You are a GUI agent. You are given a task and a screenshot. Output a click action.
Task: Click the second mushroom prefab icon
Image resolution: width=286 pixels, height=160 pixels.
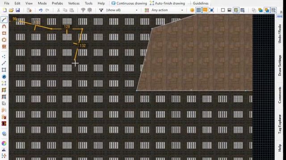[89, 10]
